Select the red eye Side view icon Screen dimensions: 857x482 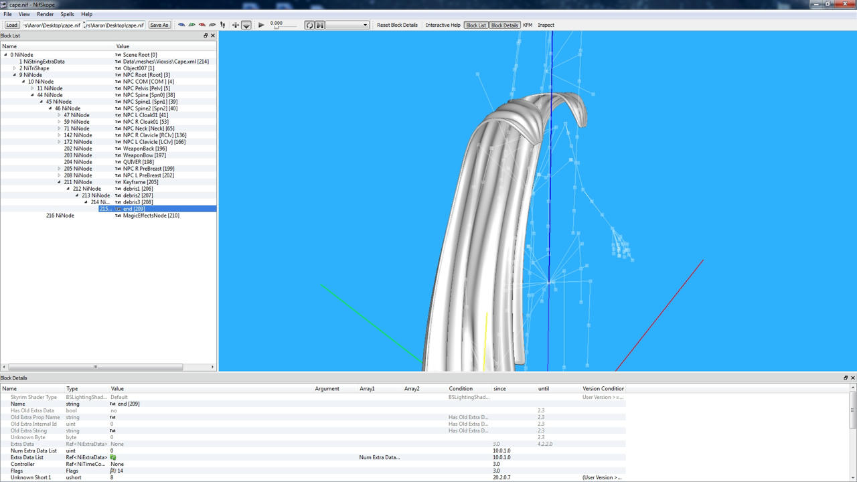[x=202, y=25]
